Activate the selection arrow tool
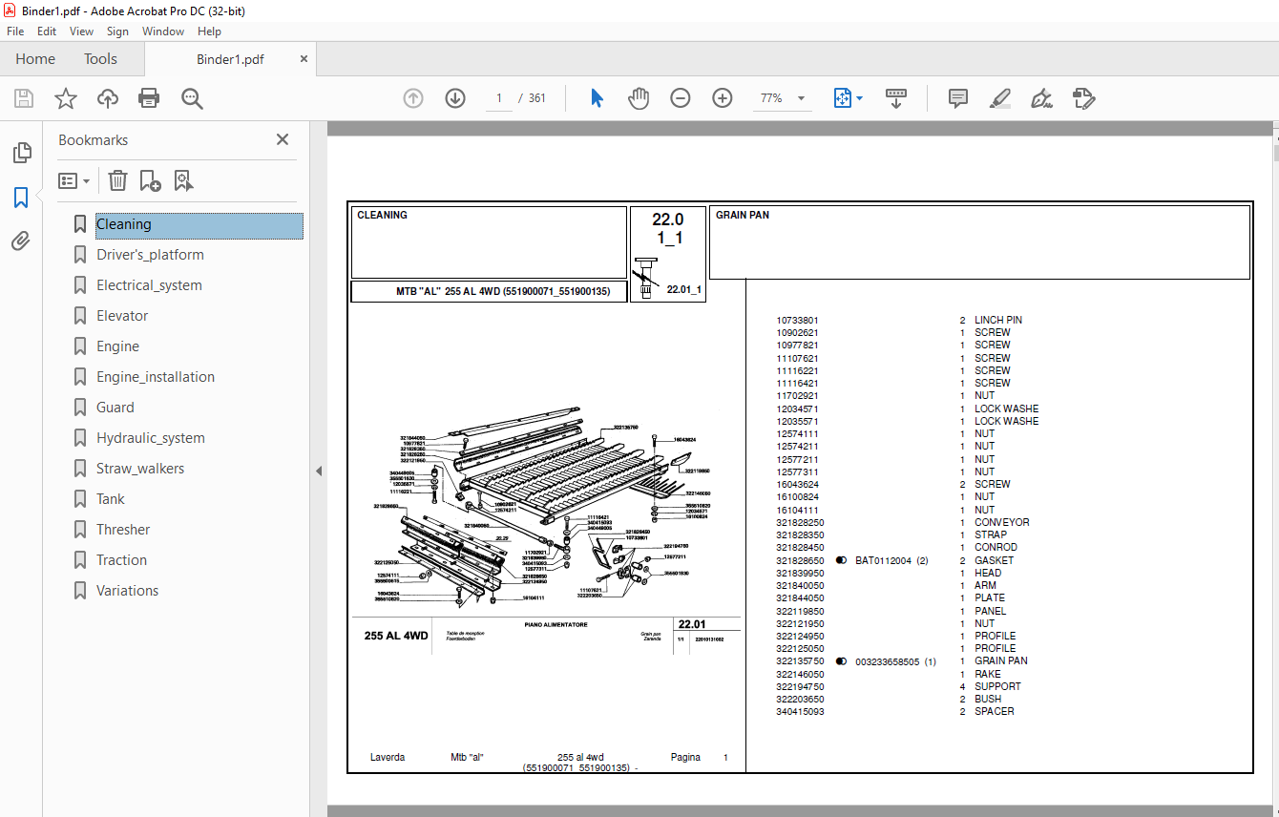The height and width of the screenshot is (817, 1279). point(598,98)
